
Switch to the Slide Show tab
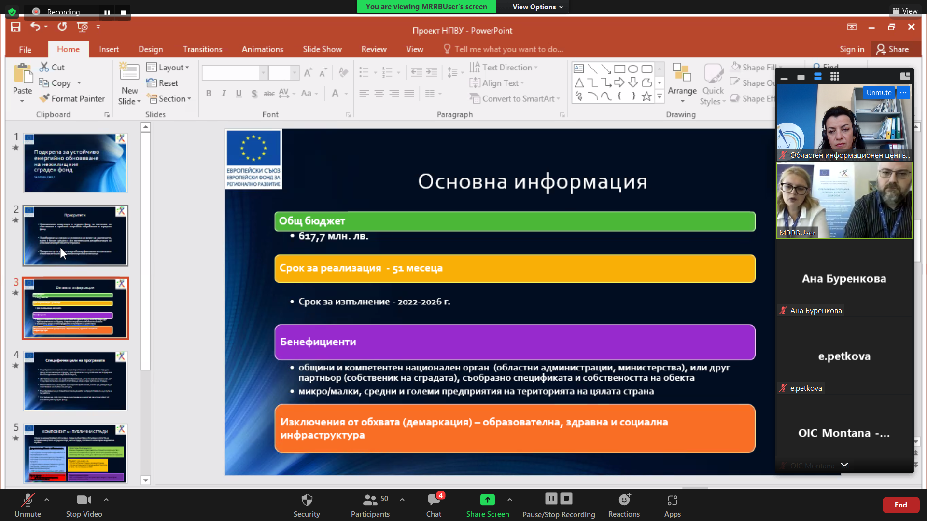[x=322, y=49]
